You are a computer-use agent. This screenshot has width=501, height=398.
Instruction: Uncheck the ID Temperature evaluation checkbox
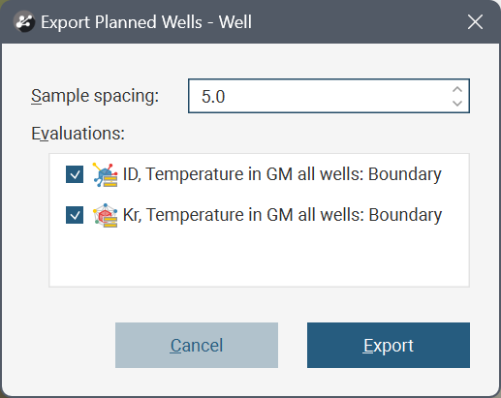75,174
